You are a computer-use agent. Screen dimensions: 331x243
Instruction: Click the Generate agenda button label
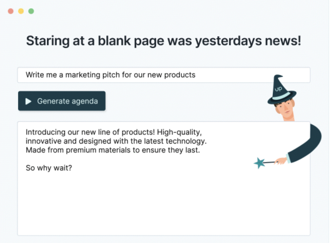[x=67, y=101]
